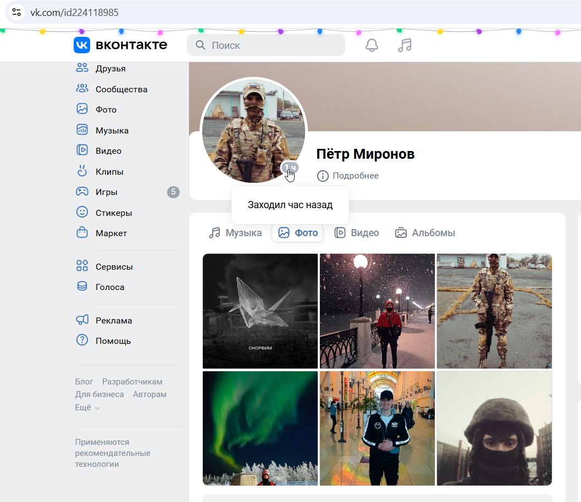Click the Поиск search field

(x=265, y=45)
